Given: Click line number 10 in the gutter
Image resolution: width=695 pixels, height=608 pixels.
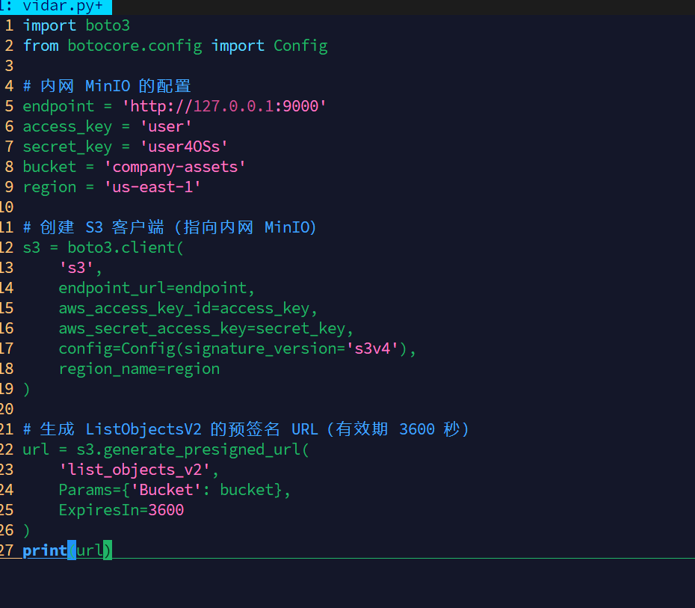Looking at the screenshot, I should (x=7, y=207).
